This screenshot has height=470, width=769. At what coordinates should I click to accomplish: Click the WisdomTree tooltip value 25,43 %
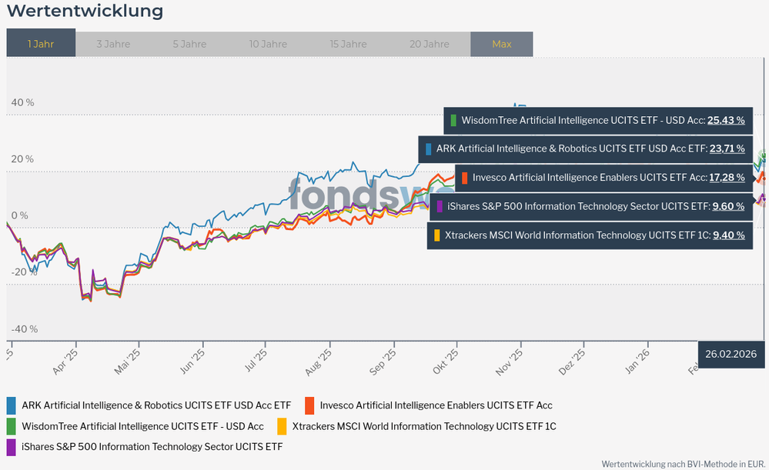point(726,120)
